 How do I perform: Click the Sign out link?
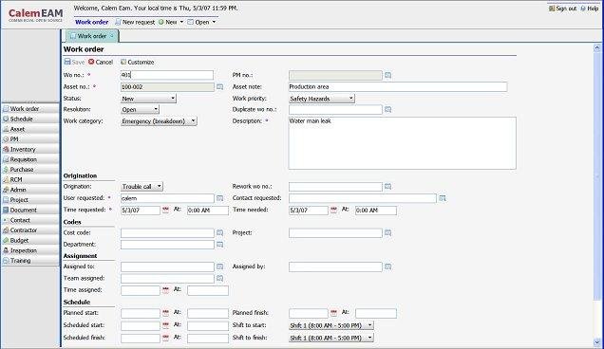[563, 9]
